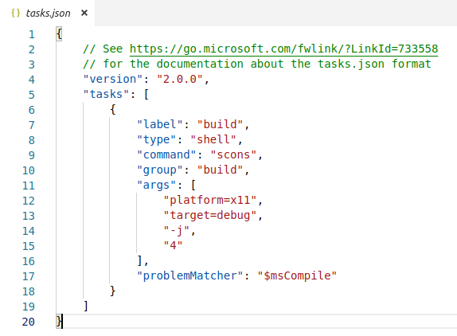The image size is (457, 336).
Task: Place cursor on the "version" key
Action: pos(110,80)
